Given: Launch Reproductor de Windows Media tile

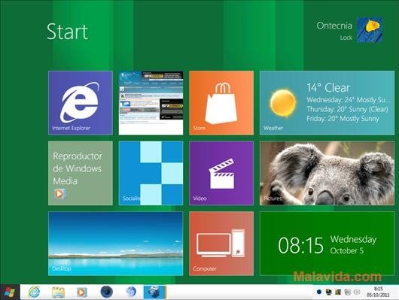Looking at the screenshot, I should [81, 173].
